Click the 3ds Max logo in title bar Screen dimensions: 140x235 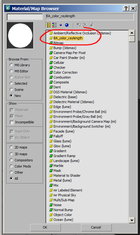[x=8, y=8]
